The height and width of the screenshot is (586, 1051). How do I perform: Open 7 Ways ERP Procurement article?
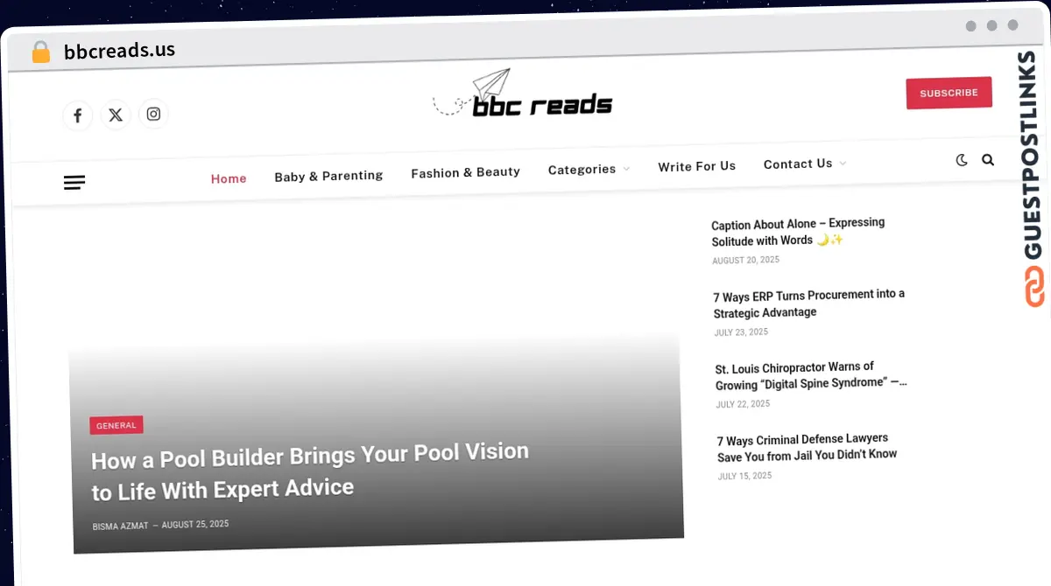coord(809,303)
